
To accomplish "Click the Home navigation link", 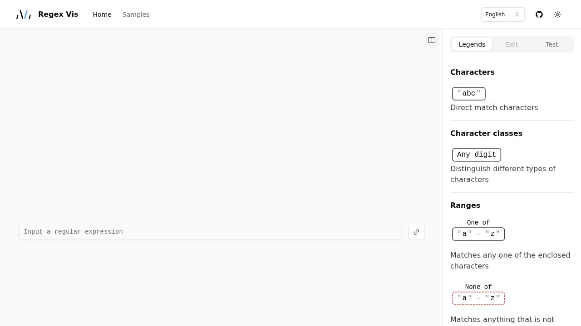I will 102,14.
